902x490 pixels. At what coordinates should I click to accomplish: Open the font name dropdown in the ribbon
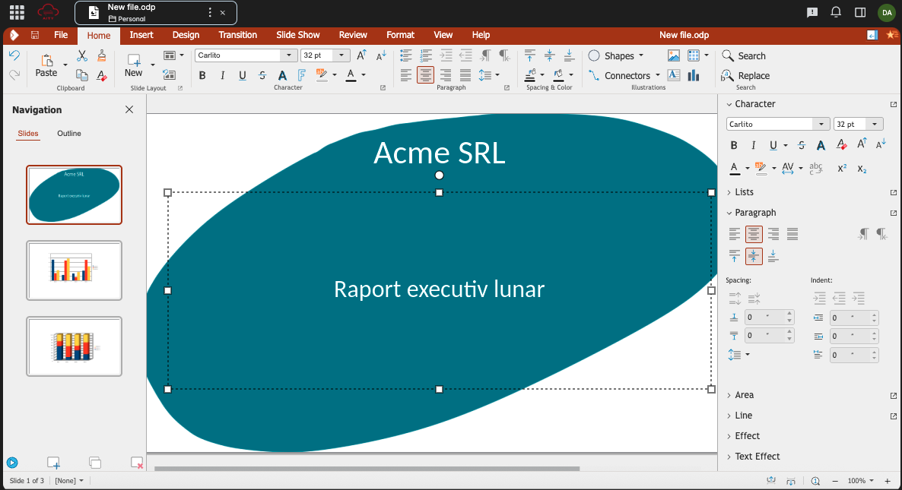pos(289,55)
